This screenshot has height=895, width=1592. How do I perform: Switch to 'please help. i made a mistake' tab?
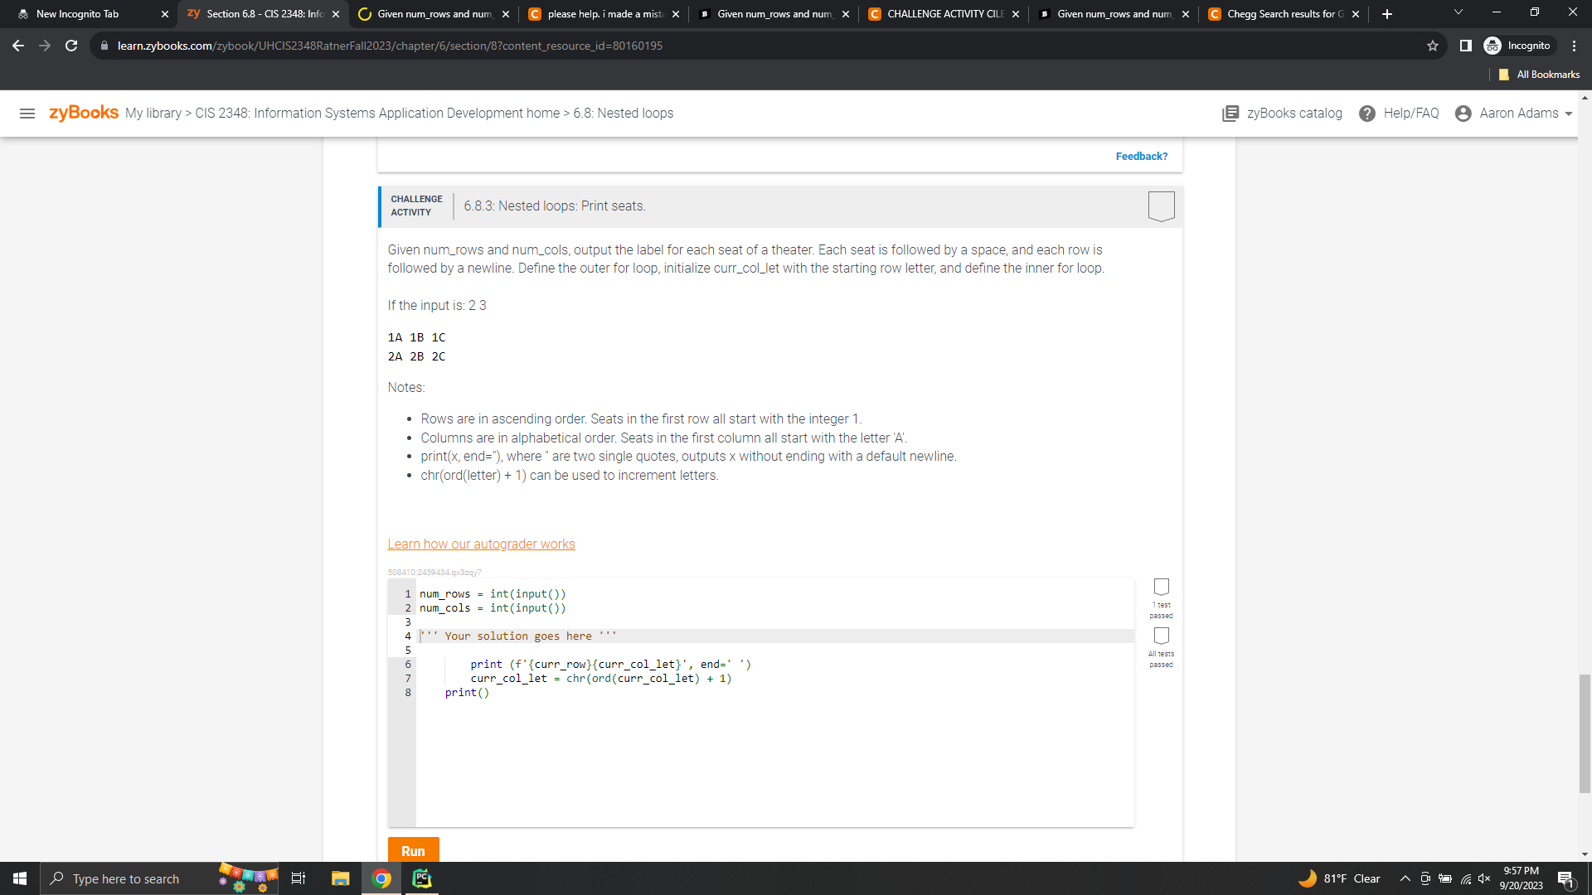click(x=604, y=14)
